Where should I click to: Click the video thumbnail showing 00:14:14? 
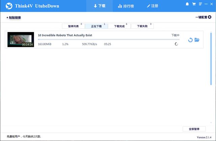(21, 40)
